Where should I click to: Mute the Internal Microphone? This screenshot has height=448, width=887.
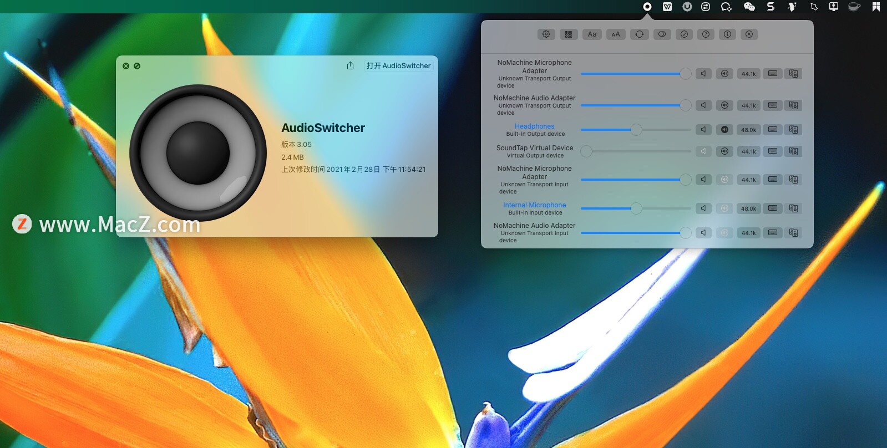pyautogui.click(x=703, y=208)
